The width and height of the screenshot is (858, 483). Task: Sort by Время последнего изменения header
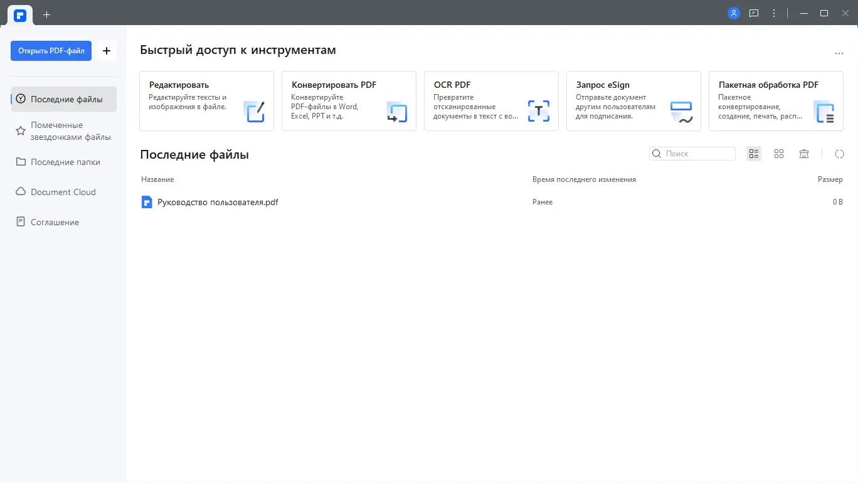click(584, 179)
